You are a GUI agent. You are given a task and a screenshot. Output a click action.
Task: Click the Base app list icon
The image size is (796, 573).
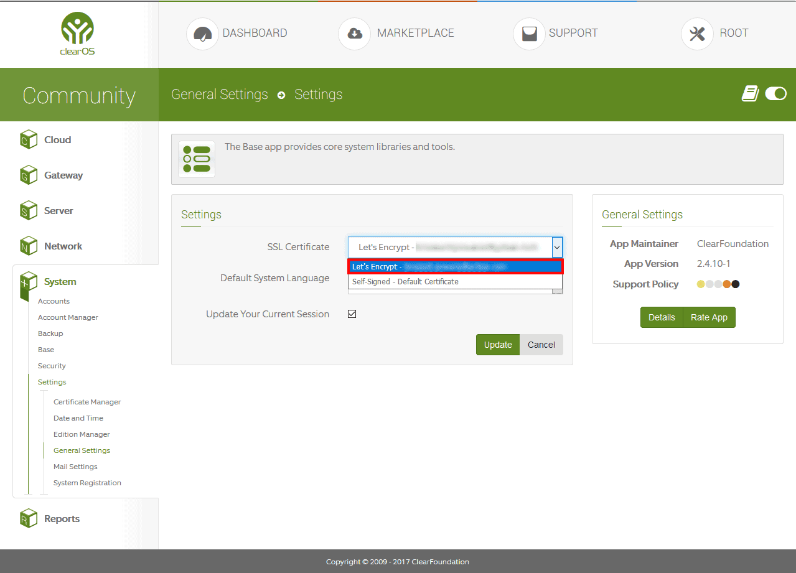tap(197, 159)
